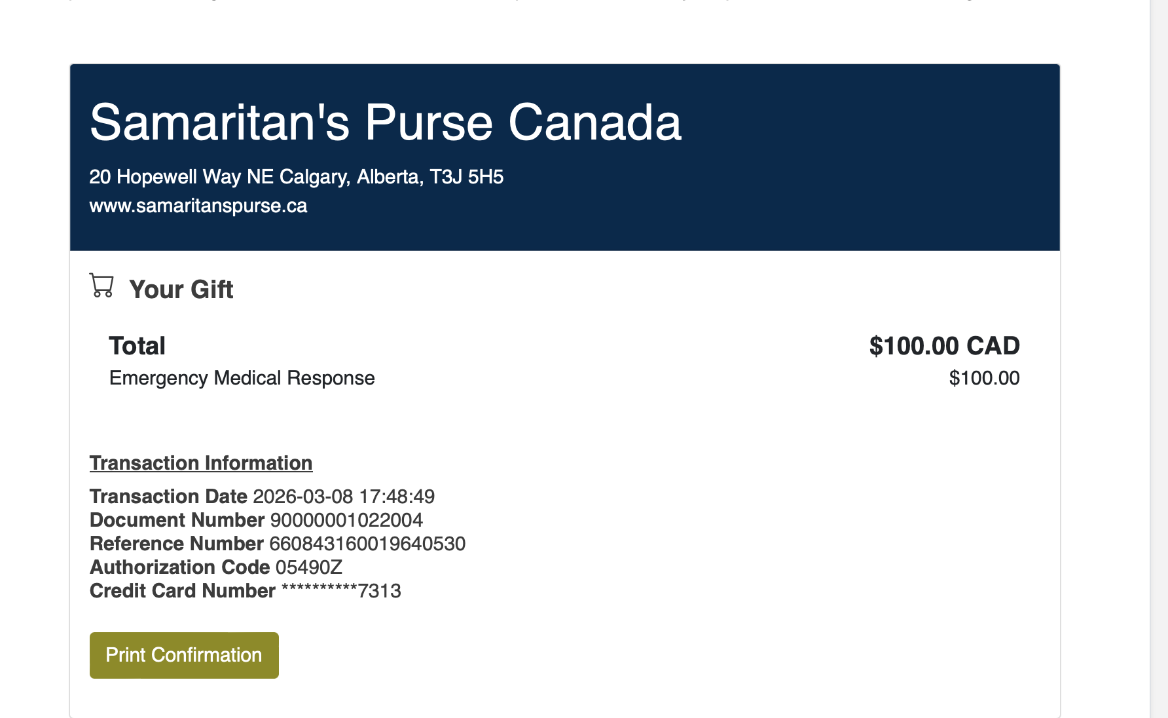Click the www.samaritanspurse.ca website address
This screenshot has width=1168, height=718.
(x=198, y=206)
